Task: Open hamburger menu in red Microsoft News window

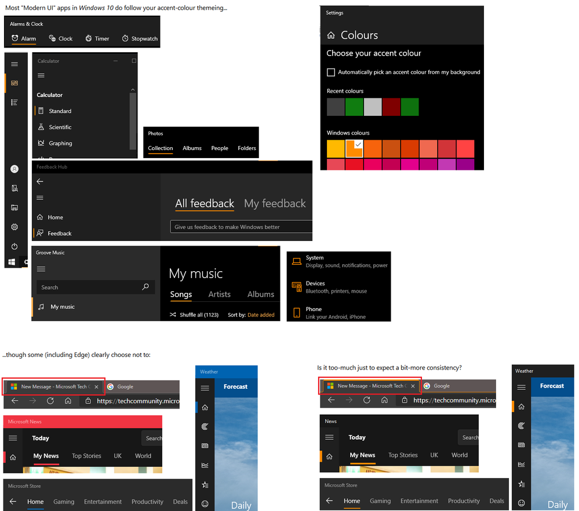Action: click(13, 438)
